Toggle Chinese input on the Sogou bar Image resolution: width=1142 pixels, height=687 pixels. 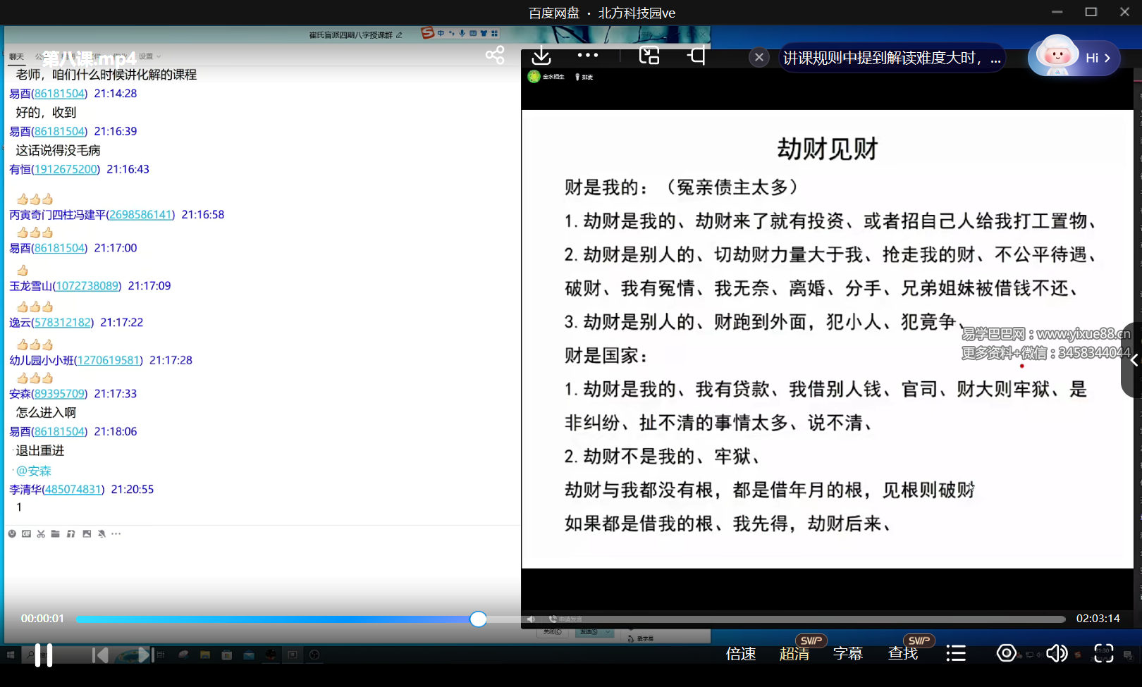pos(441,33)
